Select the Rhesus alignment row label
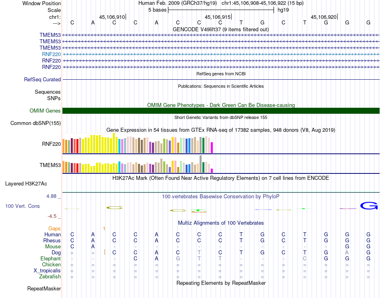380x298 pixels. click(x=52, y=240)
